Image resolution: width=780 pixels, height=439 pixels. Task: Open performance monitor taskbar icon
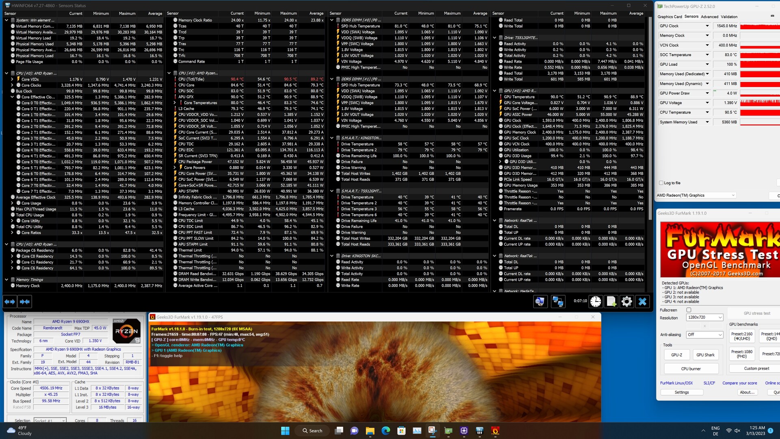click(x=417, y=430)
